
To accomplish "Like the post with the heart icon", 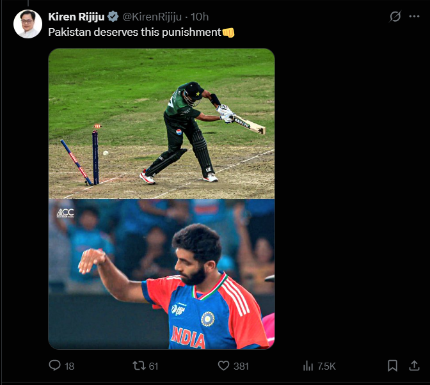I will click(223, 366).
